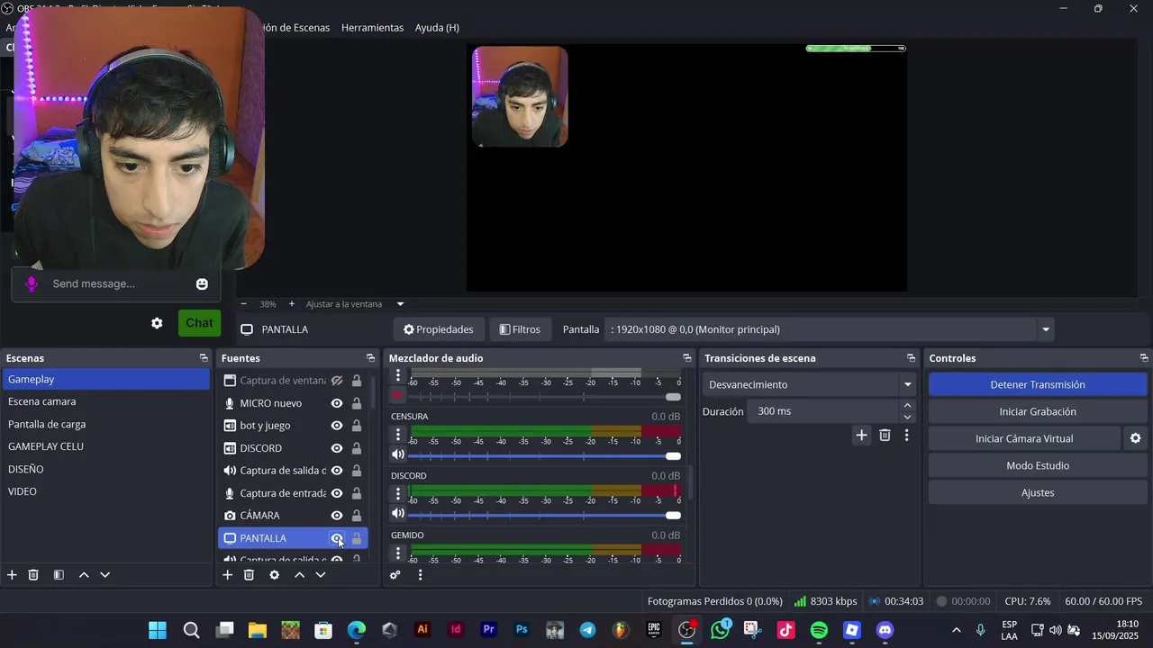Open Spotify from the taskbar

819,630
